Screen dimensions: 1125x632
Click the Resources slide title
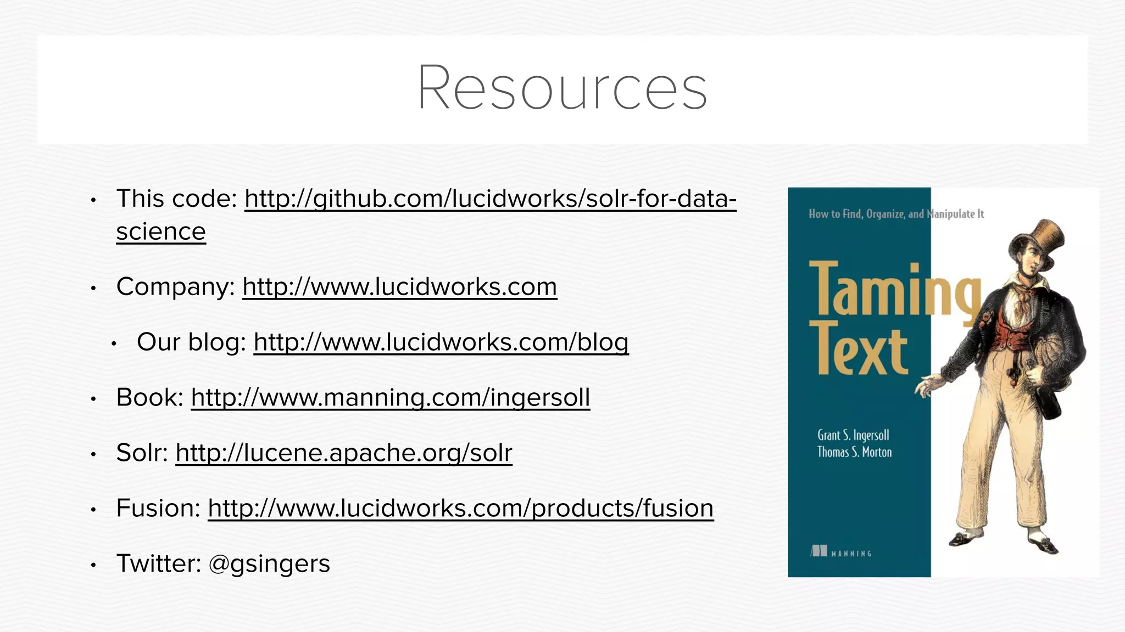(x=562, y=88)
